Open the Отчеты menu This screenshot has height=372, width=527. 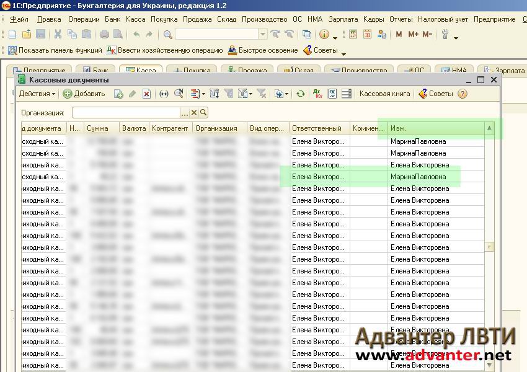[401, 19]
